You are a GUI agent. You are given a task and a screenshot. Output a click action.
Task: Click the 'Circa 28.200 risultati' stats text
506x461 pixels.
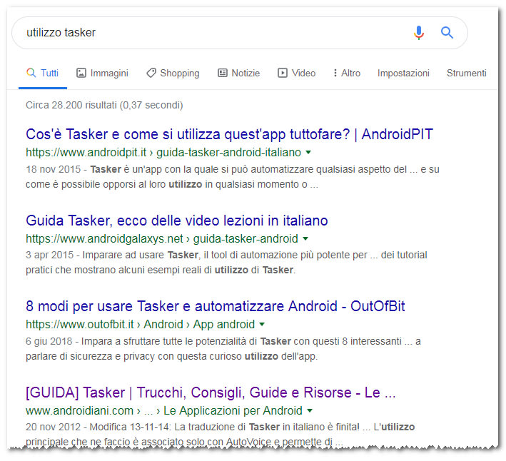pos(104,105)
